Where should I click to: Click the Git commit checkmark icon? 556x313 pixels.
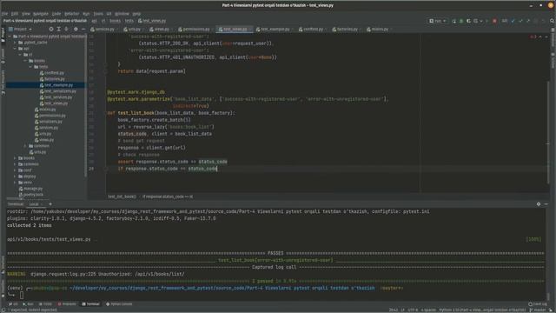520,21
